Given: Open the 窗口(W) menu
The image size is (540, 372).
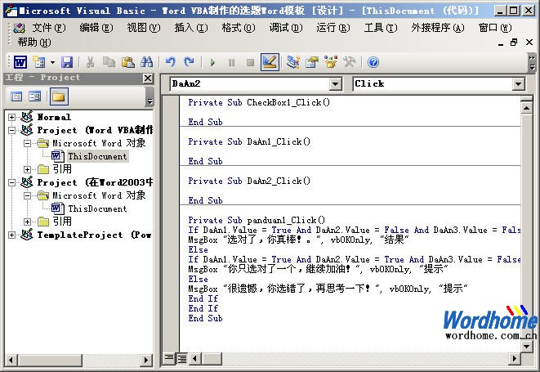Looking at the screenshot, I should [495, 28].
